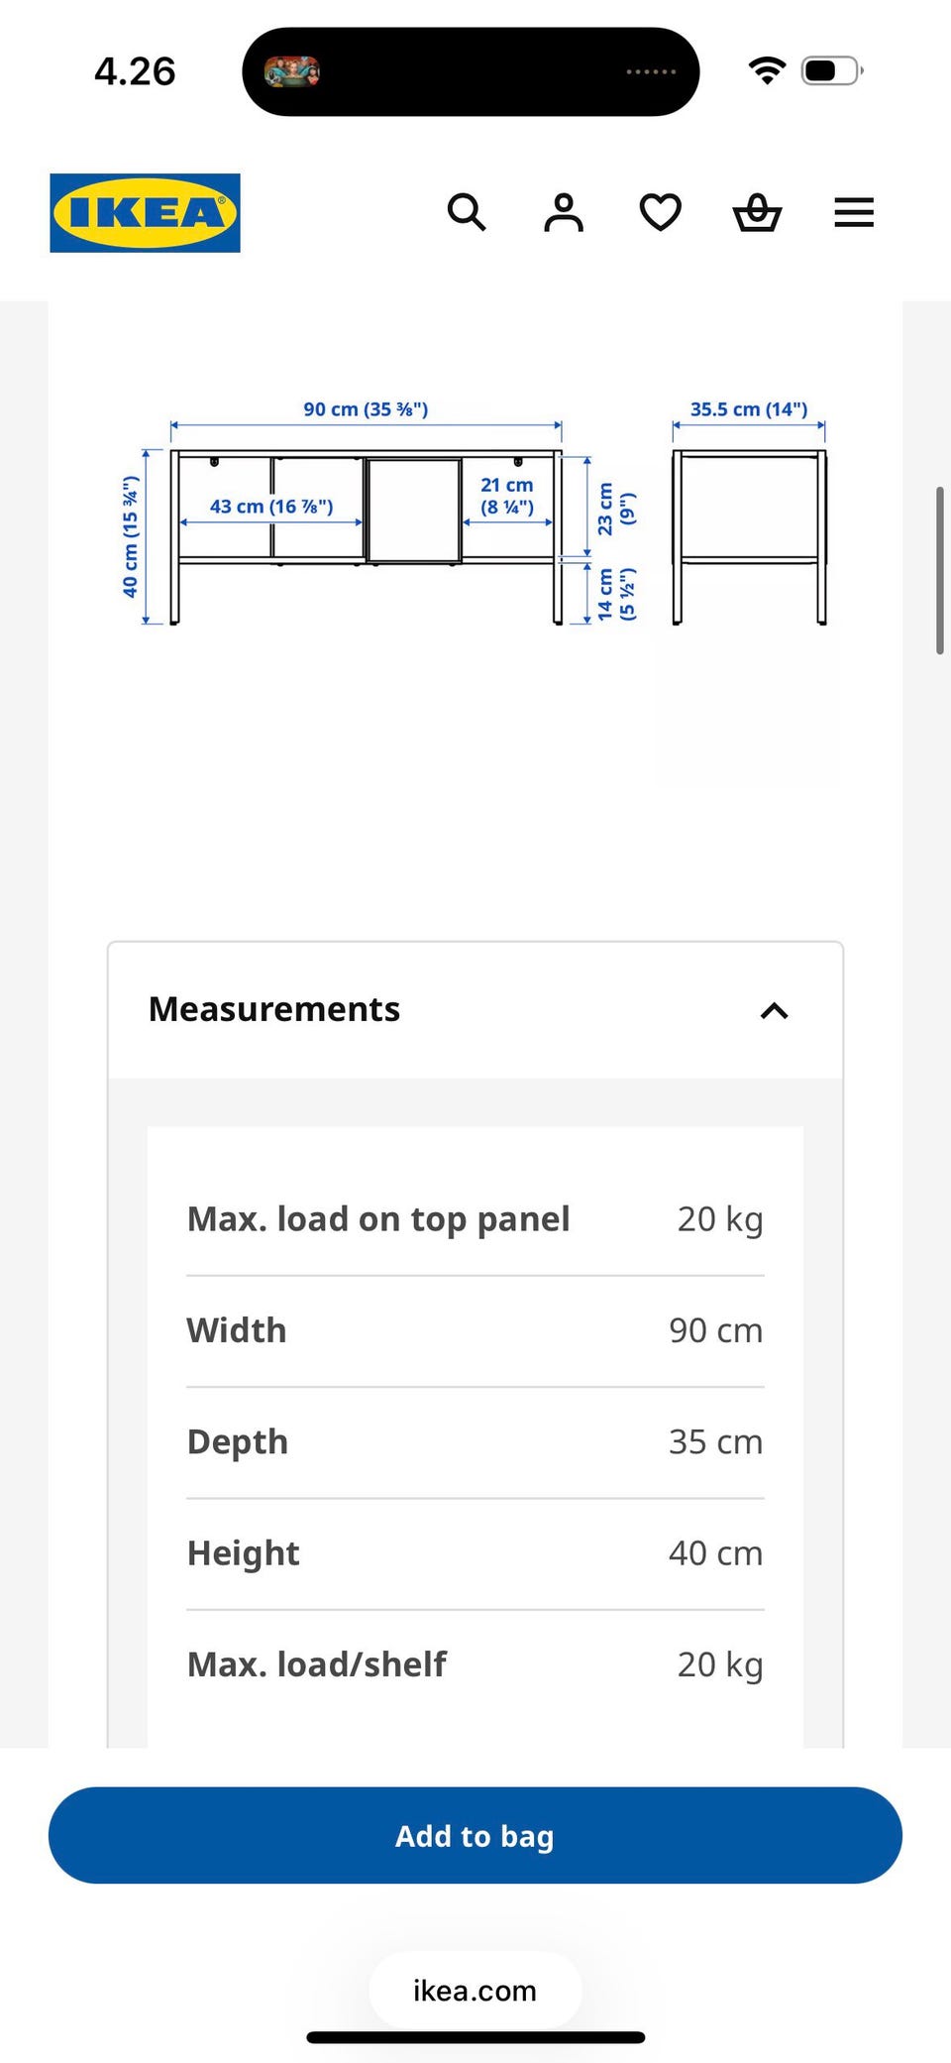Go to the IKEA logo home
This screenshot has width=951, height=2063.
(145, 213)
